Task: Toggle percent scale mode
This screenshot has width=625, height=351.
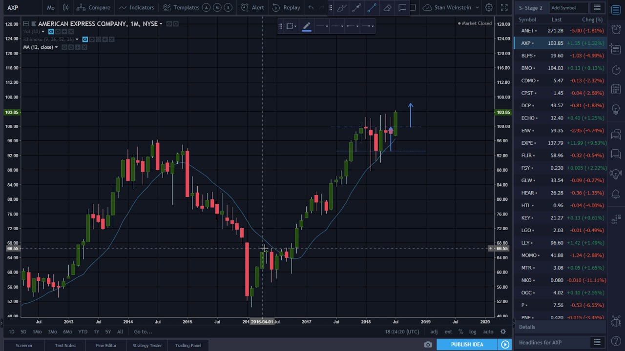Action: tap(460, 331)
